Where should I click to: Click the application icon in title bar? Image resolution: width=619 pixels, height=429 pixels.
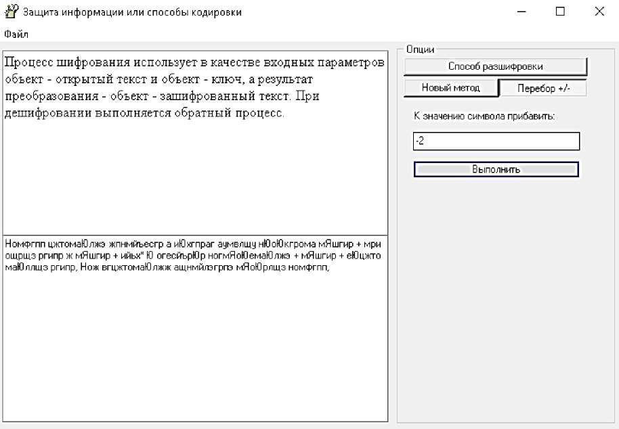(11, 12)
